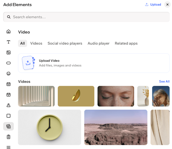Viewport: 172px width, 149px height.
Task: Click the Upload link at top
Action: (x=153, y=4)
